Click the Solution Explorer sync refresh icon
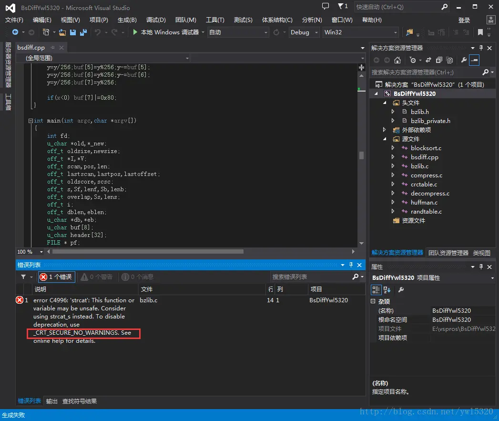The width and height of the screenshot is (499, 421). [x=428, y=60]
